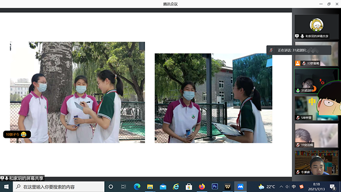Image resolution: width=341 pixels, height=192 pixels.
Task: Click the muted mic icon in the speaking banner
Action: (x=271, y=50)
